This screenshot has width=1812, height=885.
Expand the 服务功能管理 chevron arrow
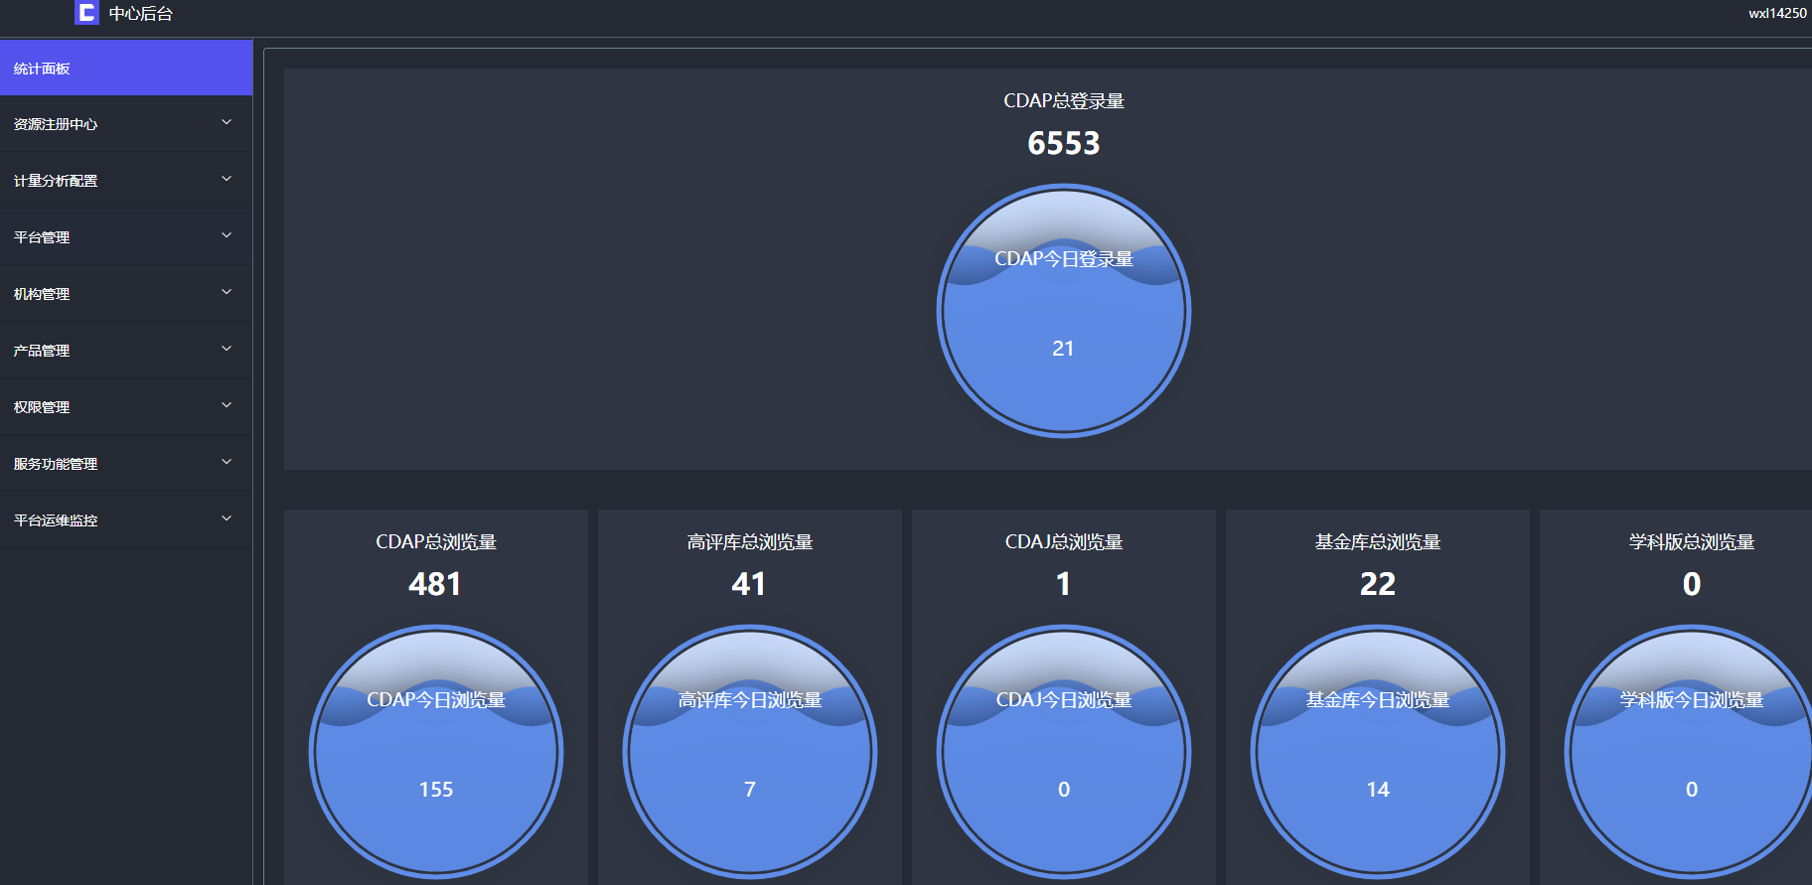226,462
